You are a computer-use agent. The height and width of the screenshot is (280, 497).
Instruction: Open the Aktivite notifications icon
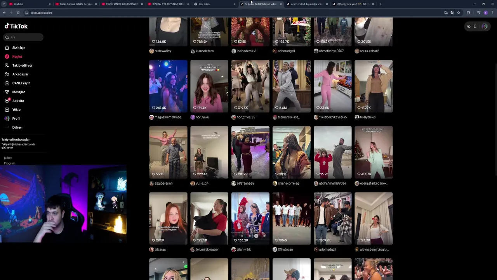[7, 101]
